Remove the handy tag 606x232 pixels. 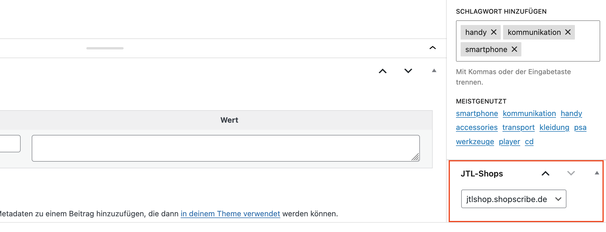(493, 32)
